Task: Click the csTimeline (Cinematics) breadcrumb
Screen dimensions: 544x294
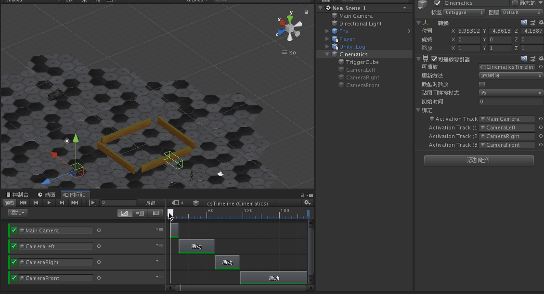Action: [x=234, y=204]
